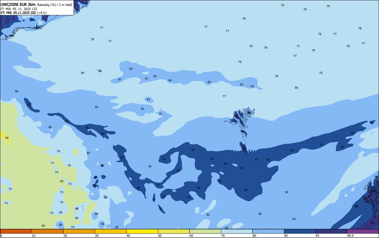Select the humidity value 96 on the map

point(372,223)
